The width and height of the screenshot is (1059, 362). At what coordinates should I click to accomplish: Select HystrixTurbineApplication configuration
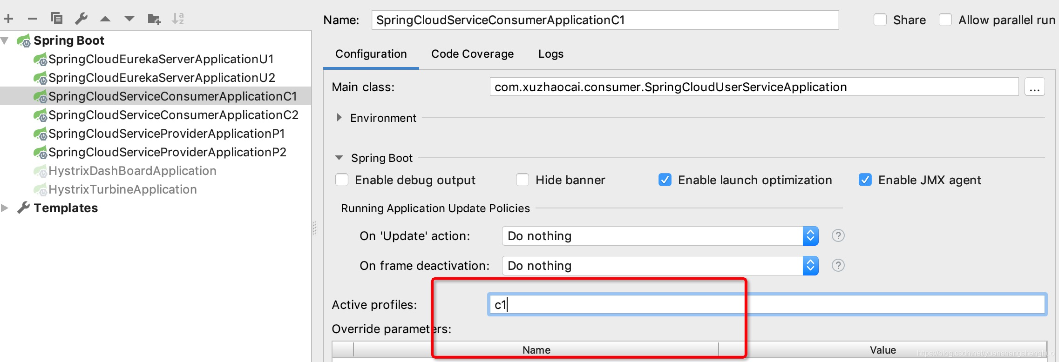click(x=123, y=189)
